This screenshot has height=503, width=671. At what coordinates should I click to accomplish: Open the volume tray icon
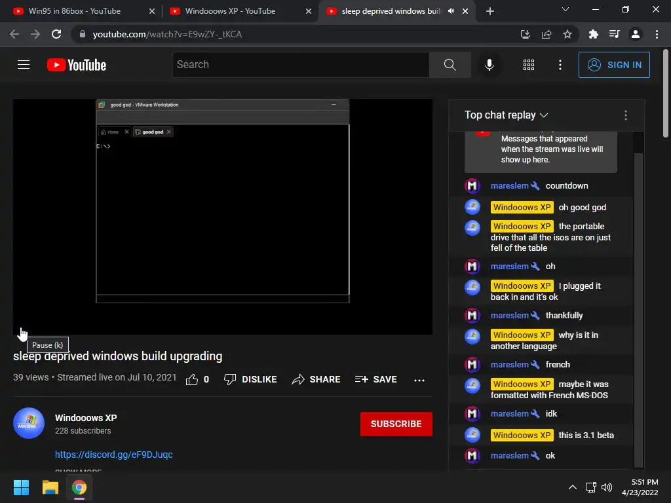[607, 487]
